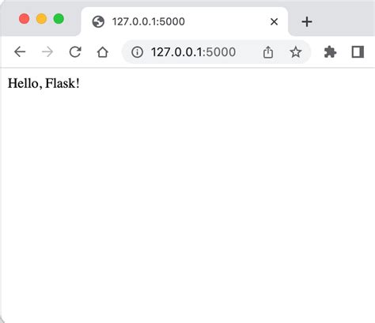Image resolution: width=375 pixels, height=323 pixels.
Task: Toggle the browser side panel
Action: [x=358, y=52]
